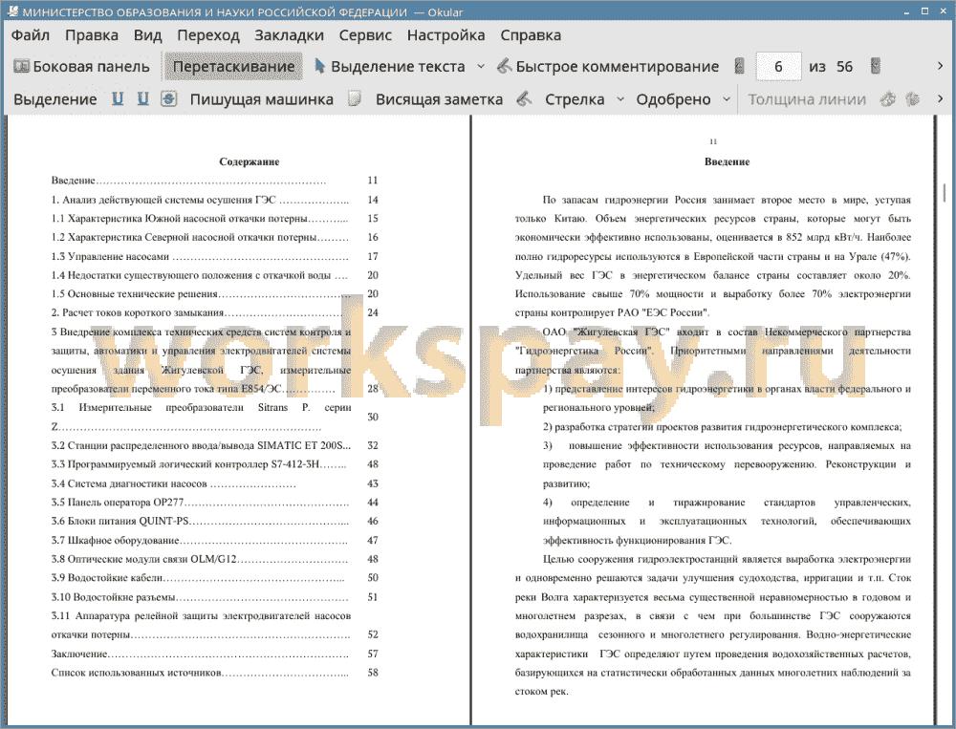
Task: Click the first icon after Толщина линии
Action: [x=888, y=98]
